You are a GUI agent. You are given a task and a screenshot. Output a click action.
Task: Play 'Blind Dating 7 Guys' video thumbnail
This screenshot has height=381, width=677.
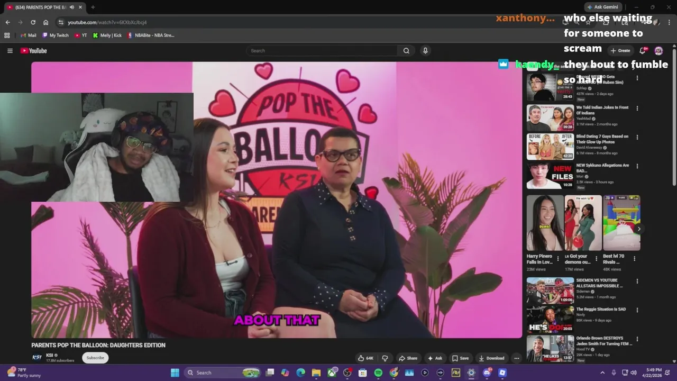pyautogui.click(x=550, y=147)
